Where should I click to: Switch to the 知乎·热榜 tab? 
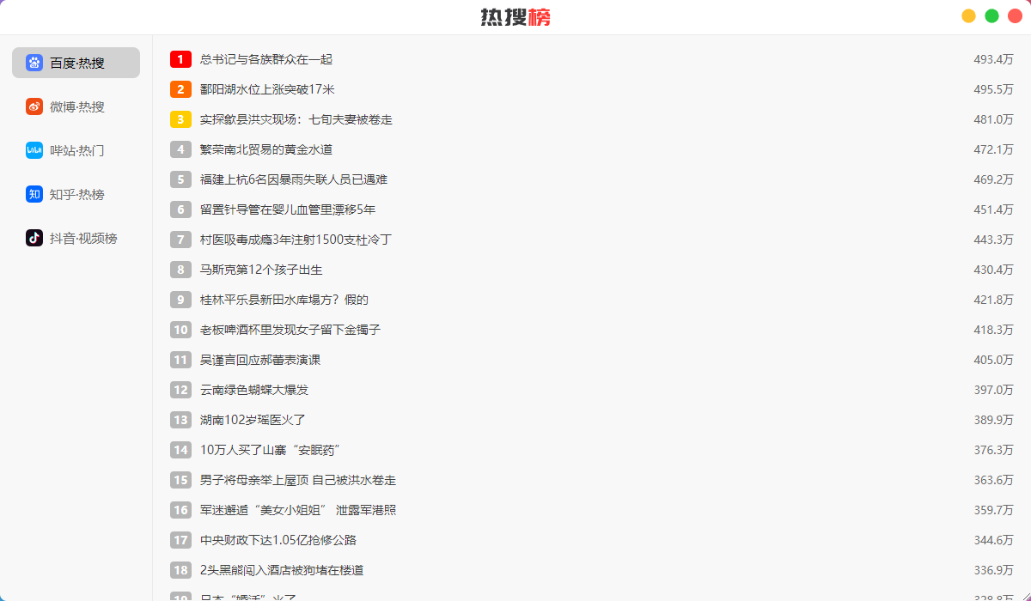point(76,194)
